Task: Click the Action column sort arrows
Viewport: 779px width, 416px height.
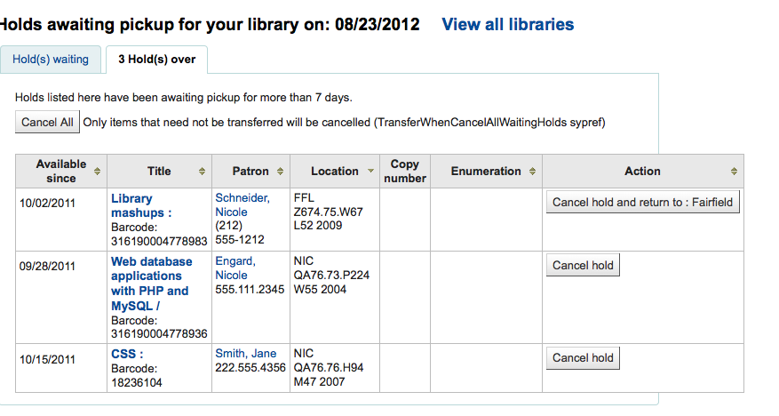Action: point(734,172)
